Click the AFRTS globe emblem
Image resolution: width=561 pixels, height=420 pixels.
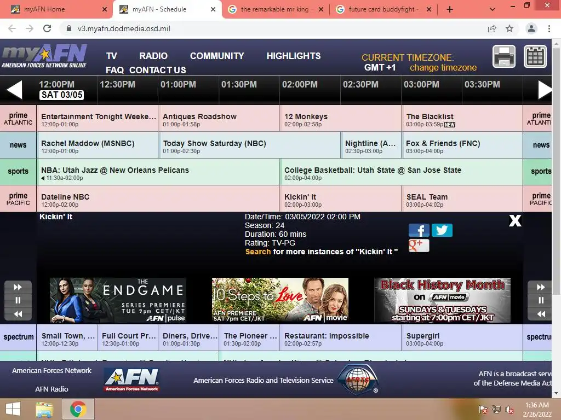[358, 380]
